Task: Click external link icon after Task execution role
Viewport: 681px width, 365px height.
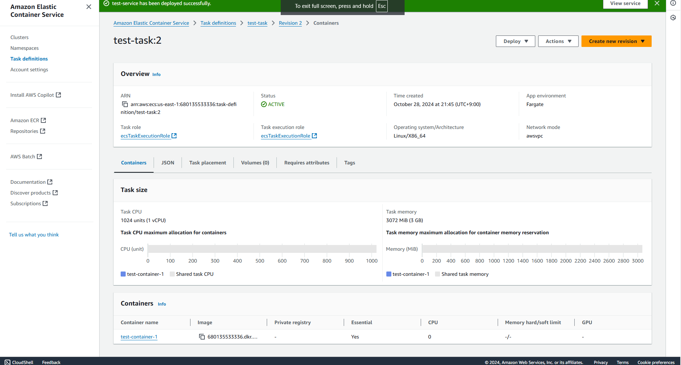Action: (314, 136)
